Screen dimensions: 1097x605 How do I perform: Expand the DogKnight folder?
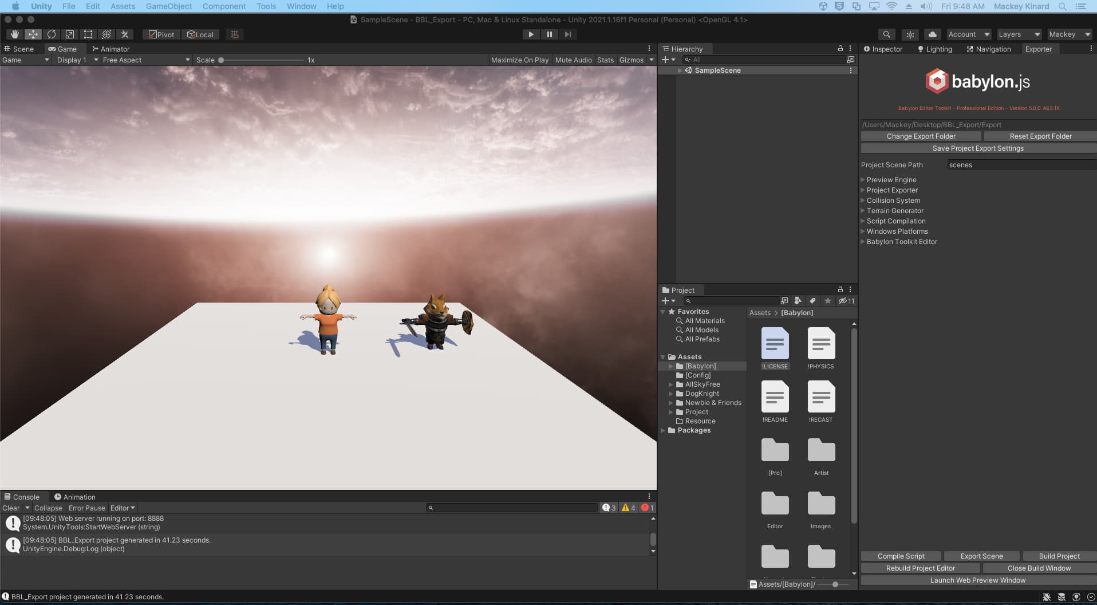click(671, 394)
